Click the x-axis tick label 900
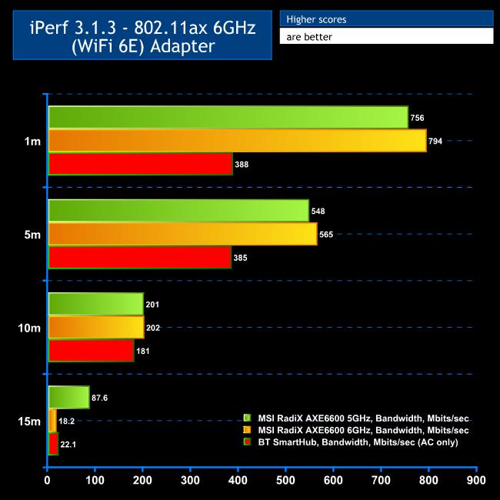The height and width of the screenshot is (500, 500). point(476,480)
